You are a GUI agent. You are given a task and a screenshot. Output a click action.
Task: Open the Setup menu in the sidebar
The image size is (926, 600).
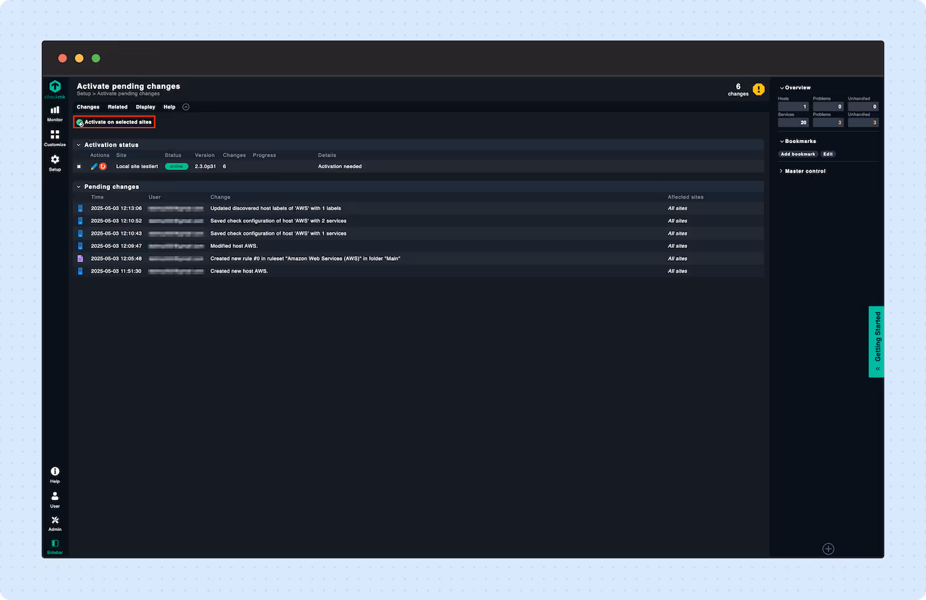pyautogui.click(x=54, y=162)
